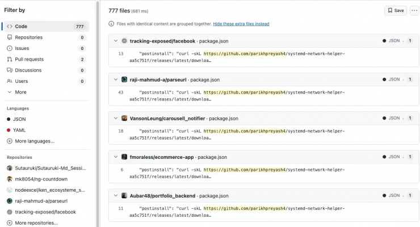
Task: Click Aubar48/portfolio_backend result avatar
Action: click(x=124, y=196)
